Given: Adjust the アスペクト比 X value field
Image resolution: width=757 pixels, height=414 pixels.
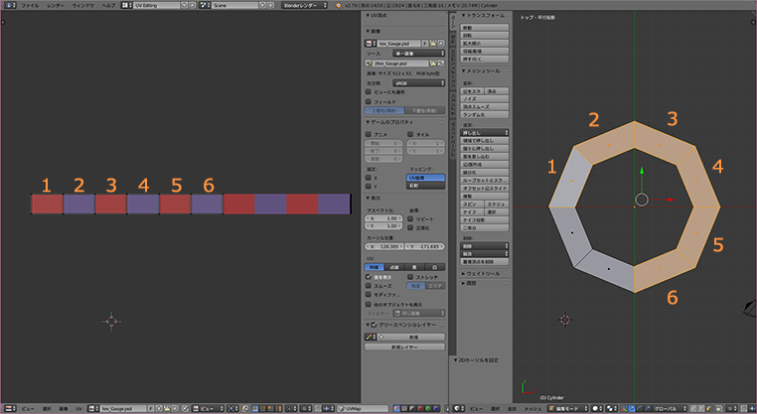Looking at the screenshot, I should pos(383,218).
